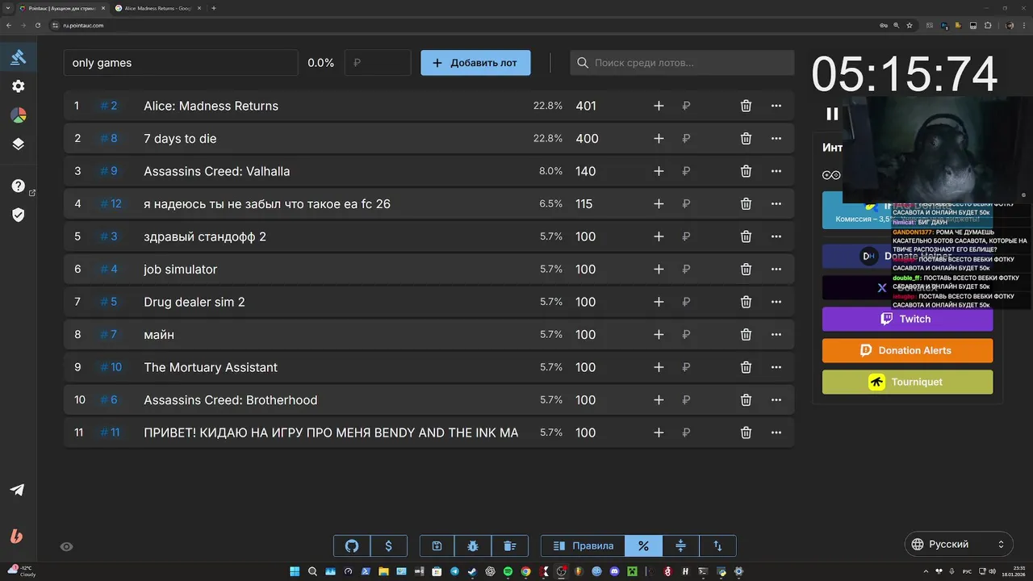Focus the ₽ amount field at top
The height and width of the screenshot is (581, 1033).
pos(378,63)
